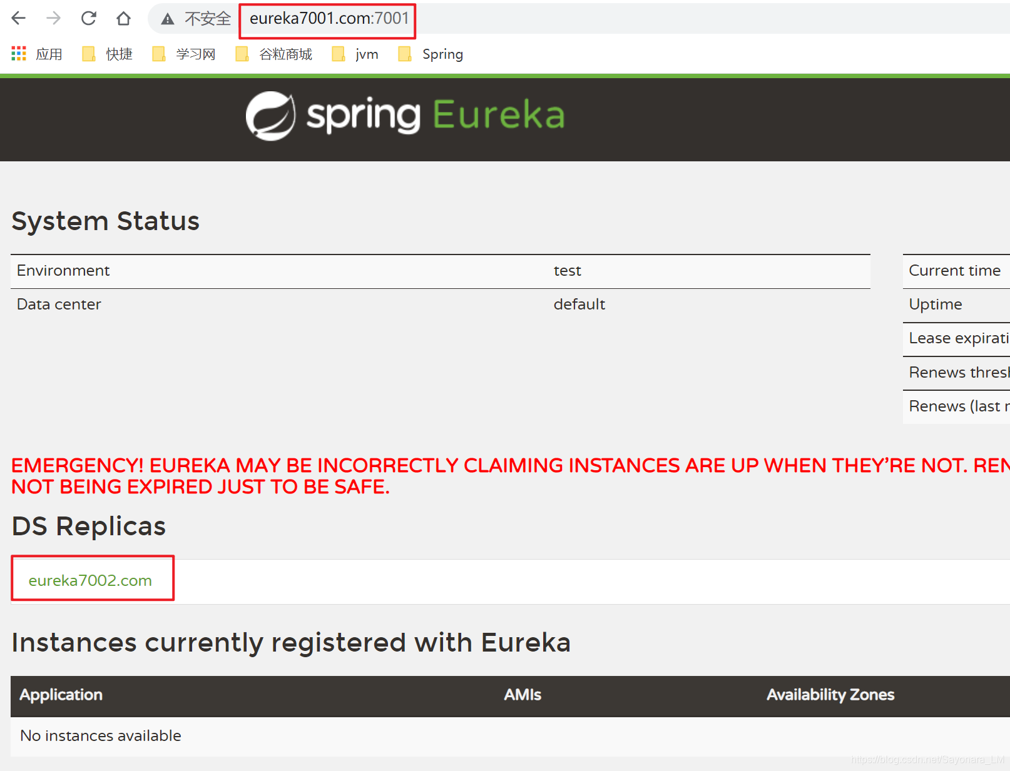Select 'No instances available' text
The width and height of the screenshot is (1010, 771).
101,736
